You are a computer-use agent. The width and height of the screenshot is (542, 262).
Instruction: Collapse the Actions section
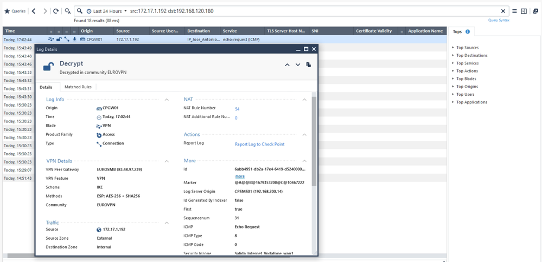click(304, 134)
